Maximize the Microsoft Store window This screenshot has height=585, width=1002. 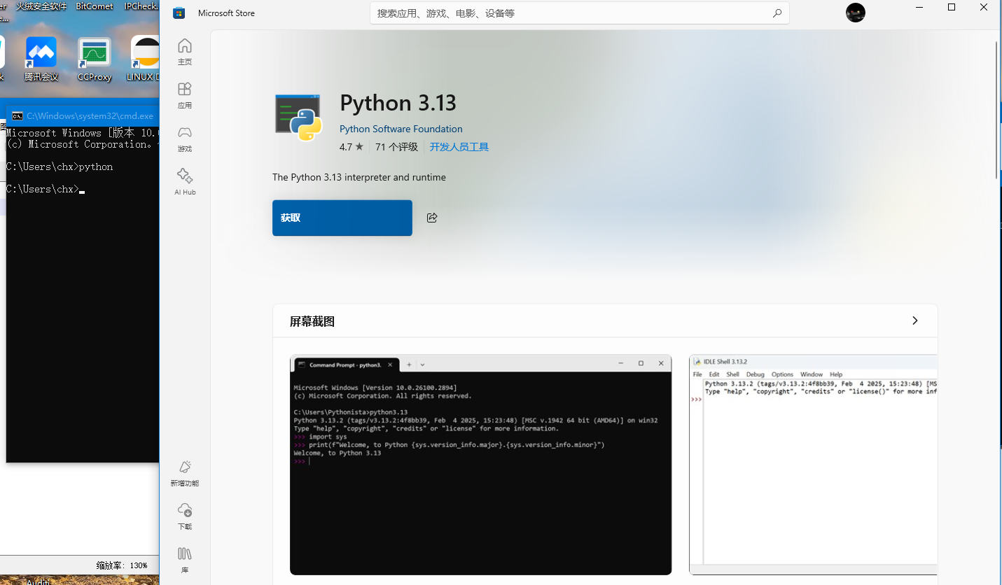point(952,7)
